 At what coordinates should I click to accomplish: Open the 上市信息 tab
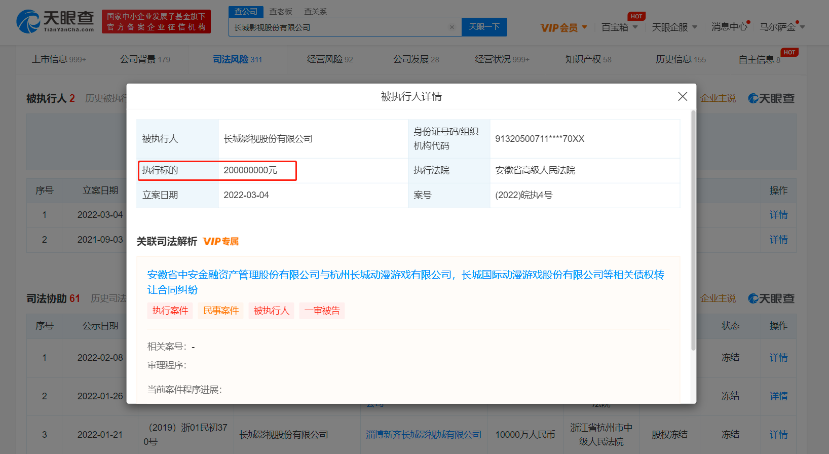(x=59, y=59)
